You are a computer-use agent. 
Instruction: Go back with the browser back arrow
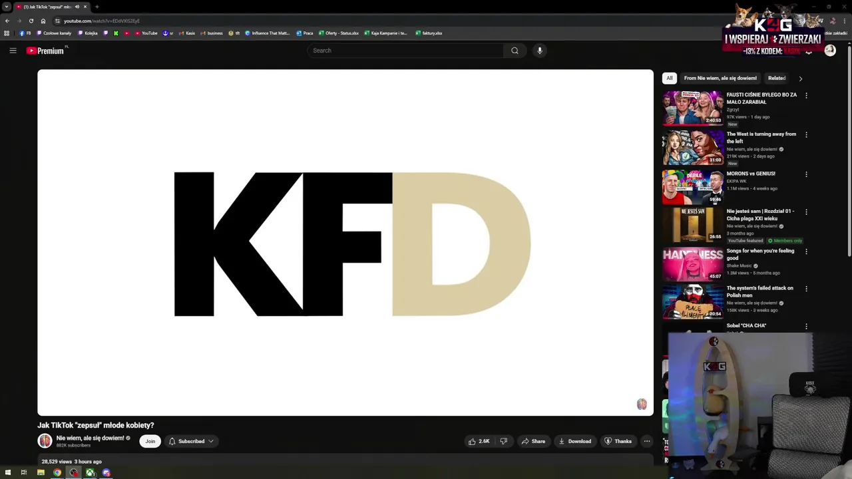click(7, 21)
